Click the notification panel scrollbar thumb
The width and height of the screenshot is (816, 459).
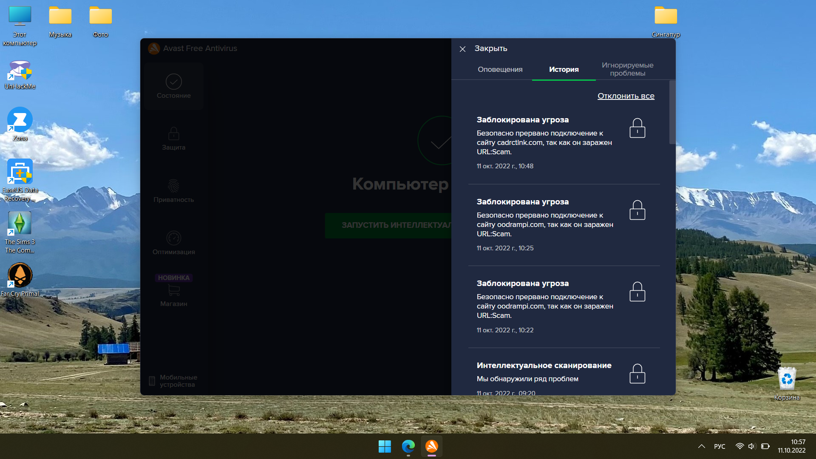tap(672, 113)
